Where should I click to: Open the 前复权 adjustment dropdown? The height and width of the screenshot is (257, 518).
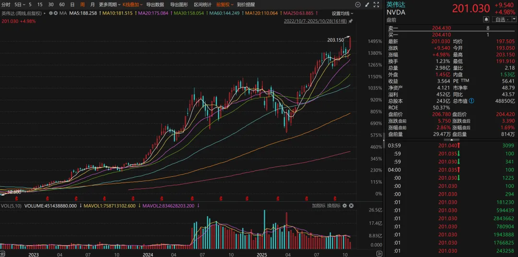(225, 5)
